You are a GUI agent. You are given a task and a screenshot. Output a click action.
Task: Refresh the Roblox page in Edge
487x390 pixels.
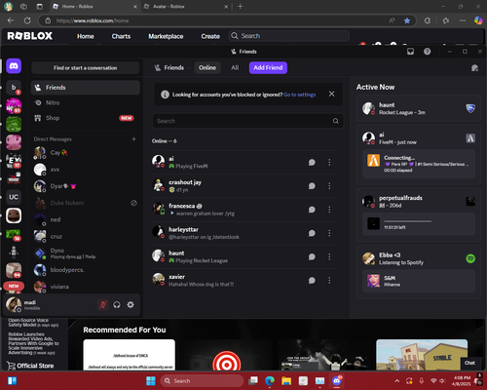click(27, 20)
